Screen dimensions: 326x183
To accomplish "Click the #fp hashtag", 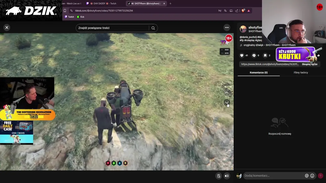I will [241, 40].
